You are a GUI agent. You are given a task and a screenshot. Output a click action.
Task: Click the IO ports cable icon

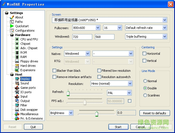17,92
